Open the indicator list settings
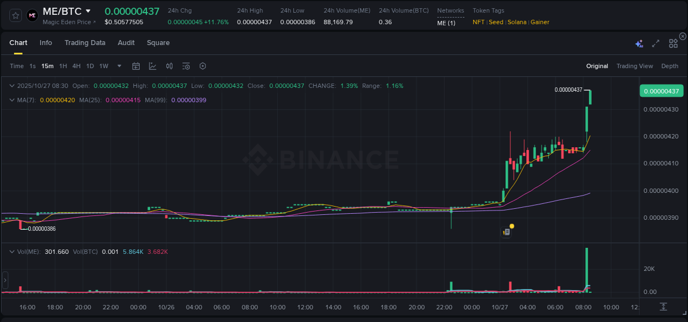Viewport: 688px width, 322px height. 185,66
